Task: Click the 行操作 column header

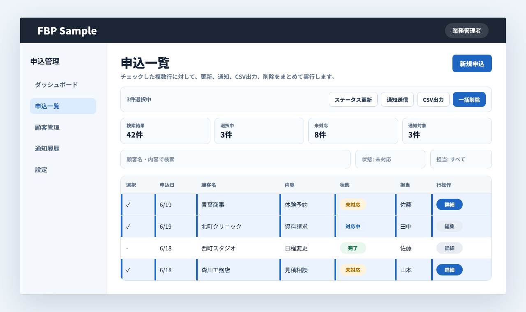Action: 444,185
